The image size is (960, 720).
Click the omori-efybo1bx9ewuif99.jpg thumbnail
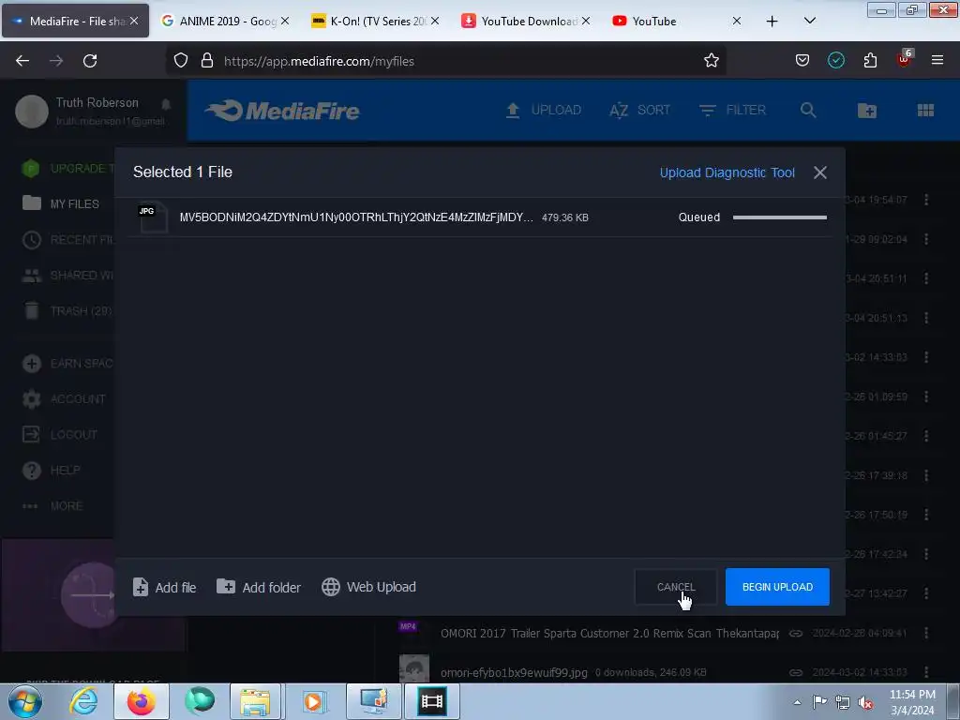[414, 669]
